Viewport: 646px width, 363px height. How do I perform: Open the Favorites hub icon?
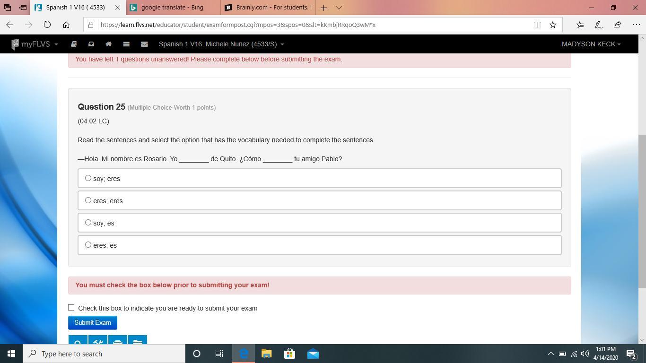tap(580, 25)
